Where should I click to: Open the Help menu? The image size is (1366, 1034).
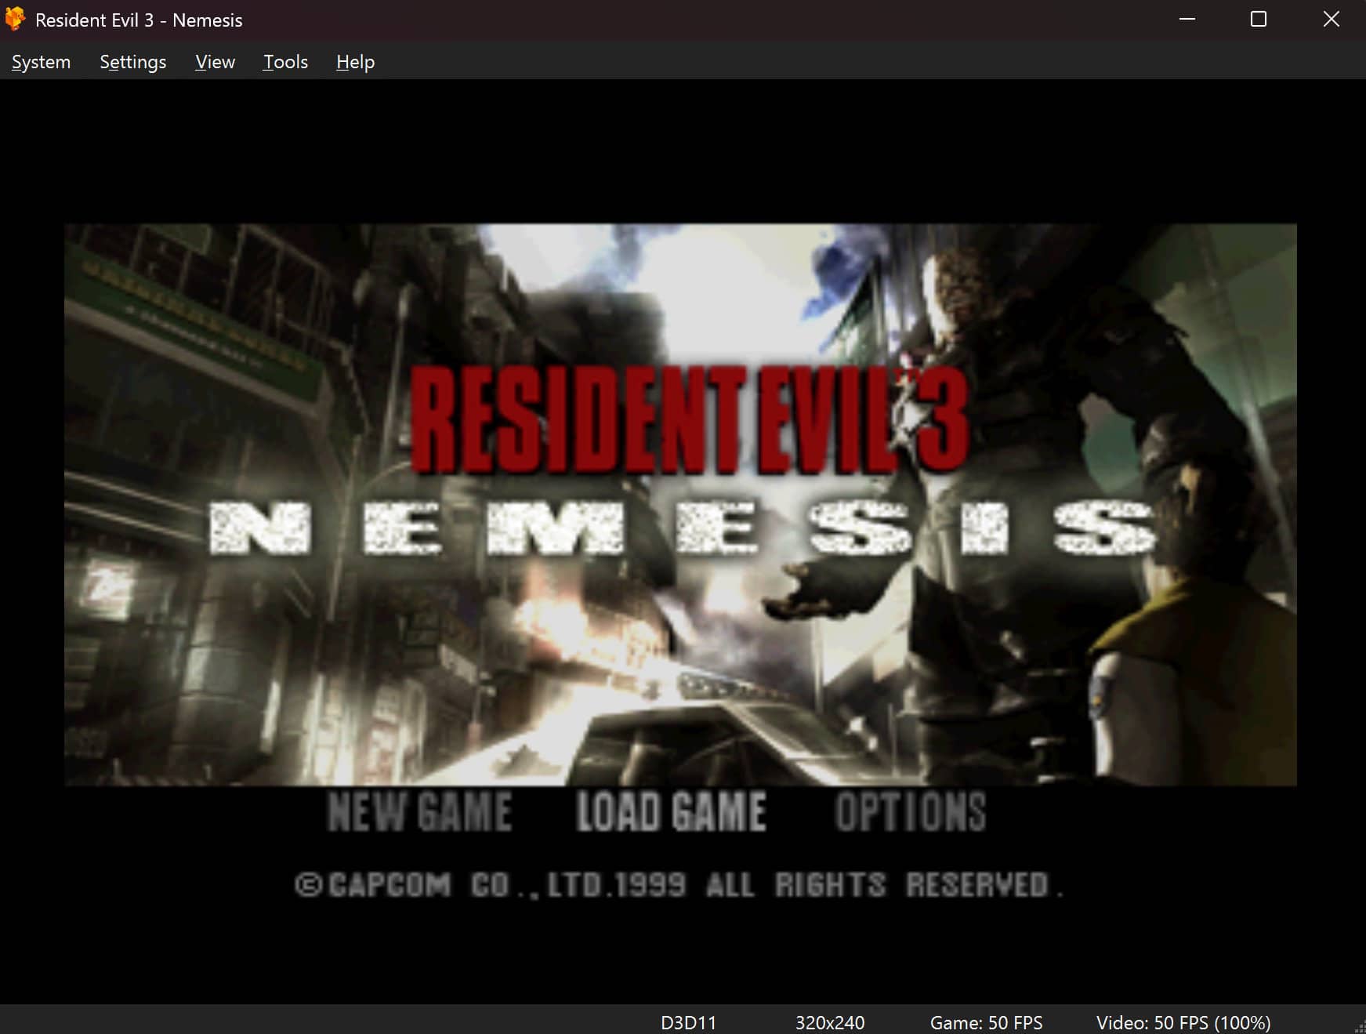[x=354, y=61]
